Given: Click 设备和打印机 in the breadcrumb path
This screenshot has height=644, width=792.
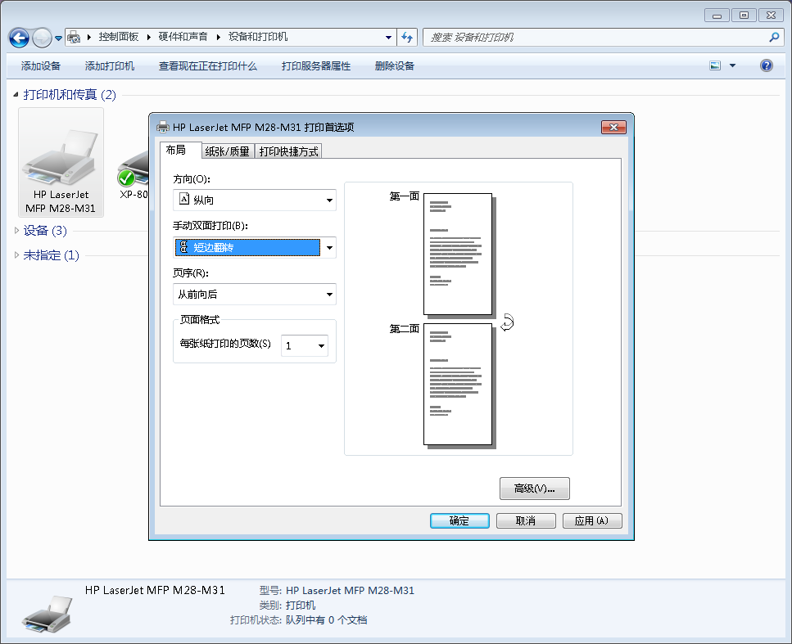Looking at the screenshot, I should 258,37.
